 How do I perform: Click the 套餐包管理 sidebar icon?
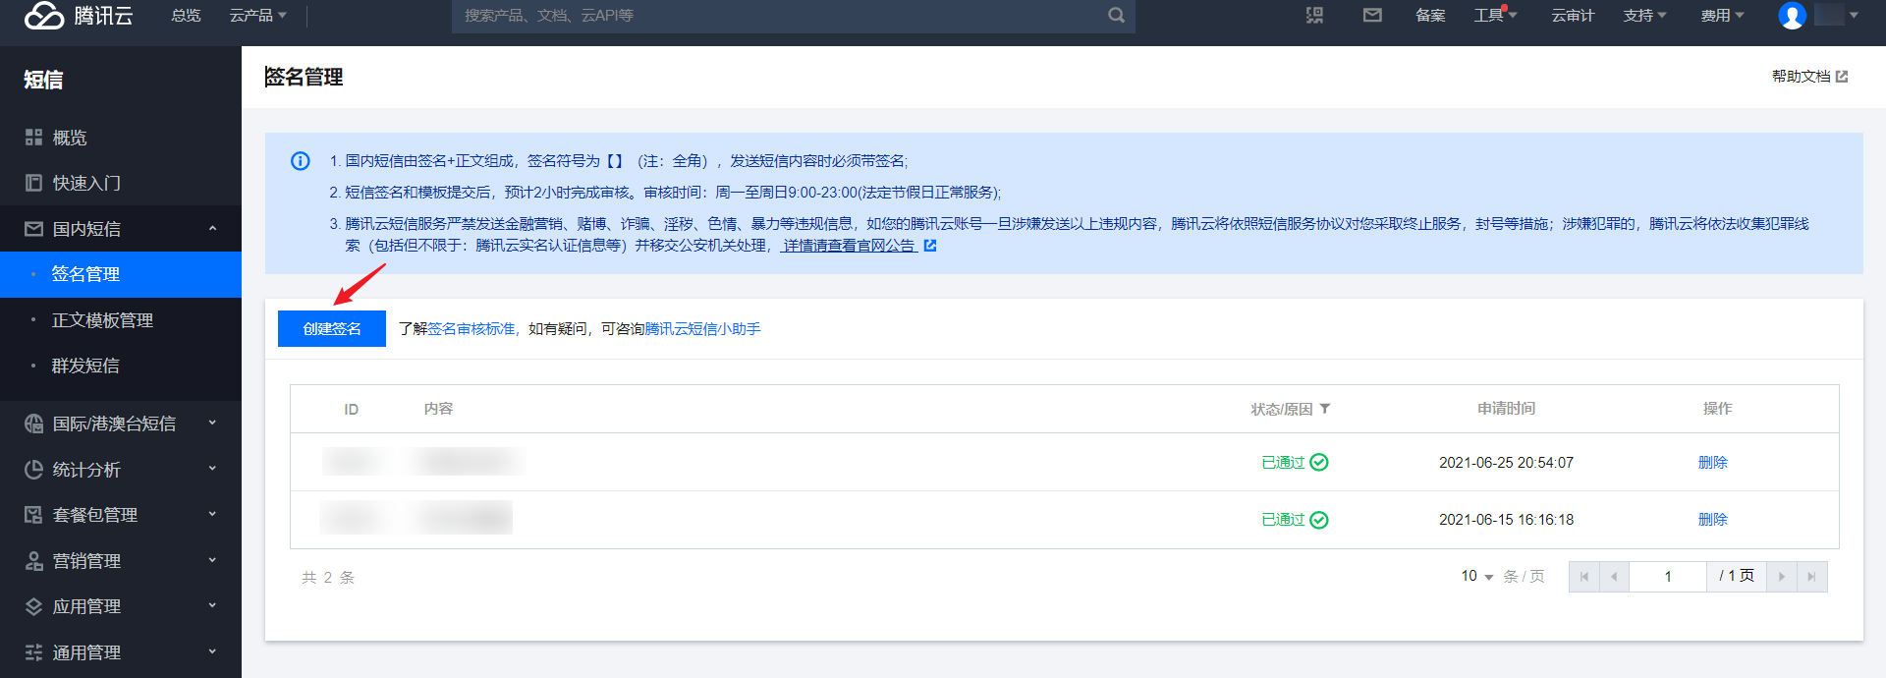(33, 515)
